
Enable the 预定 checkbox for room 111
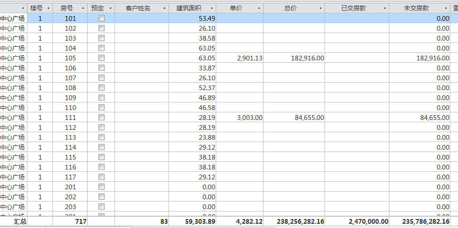[101, 117]
